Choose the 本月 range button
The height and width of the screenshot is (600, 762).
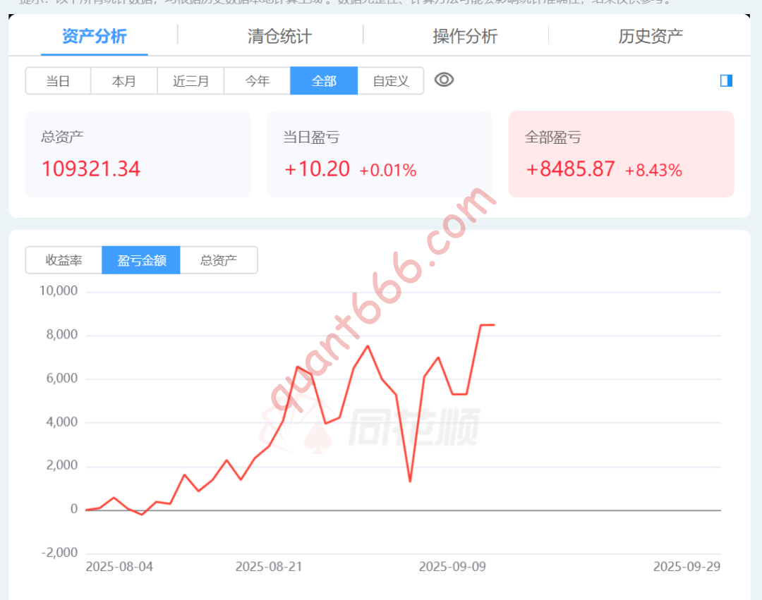coord(124,81)
